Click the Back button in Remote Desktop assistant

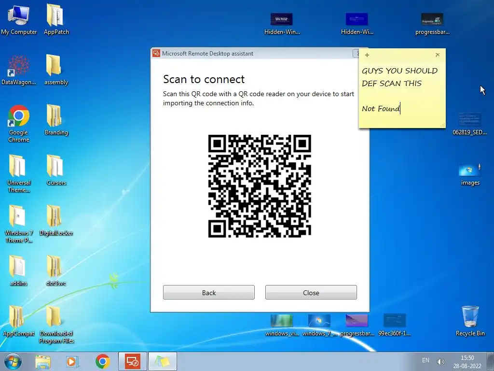click(x=208, y=292)
